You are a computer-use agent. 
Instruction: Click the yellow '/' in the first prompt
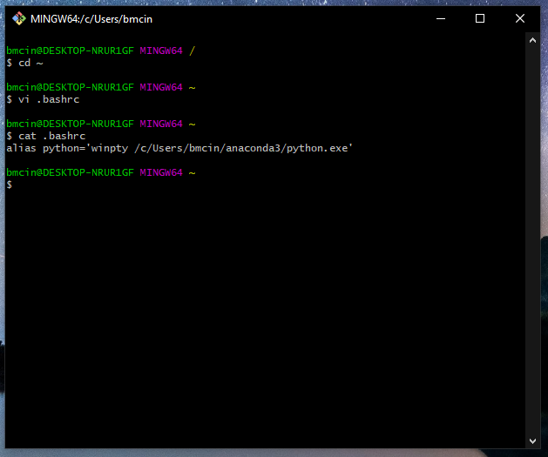click(192, 50)
